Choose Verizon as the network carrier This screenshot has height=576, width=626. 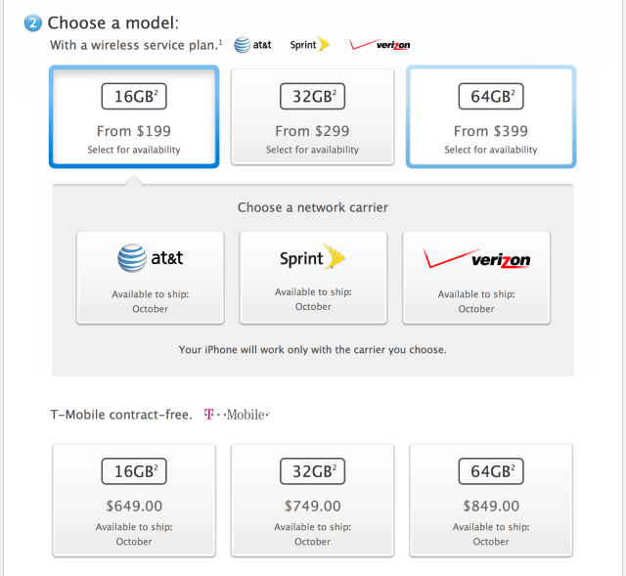coord(476,277)
